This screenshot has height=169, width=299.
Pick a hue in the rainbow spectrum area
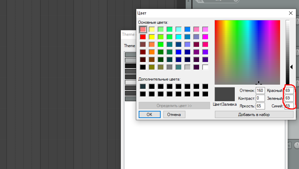247,52
